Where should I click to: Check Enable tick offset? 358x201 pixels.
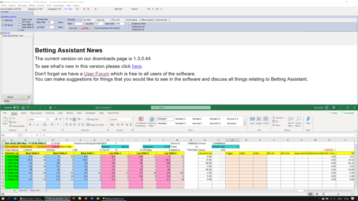[130, 24]
